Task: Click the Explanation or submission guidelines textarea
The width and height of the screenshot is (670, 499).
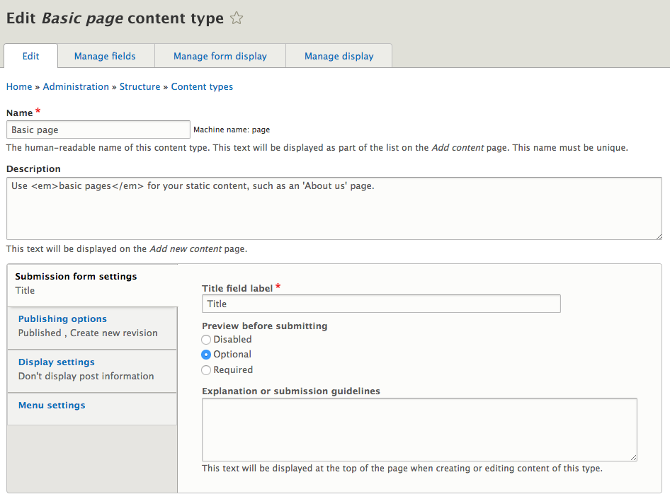Action: coord(419,430)
